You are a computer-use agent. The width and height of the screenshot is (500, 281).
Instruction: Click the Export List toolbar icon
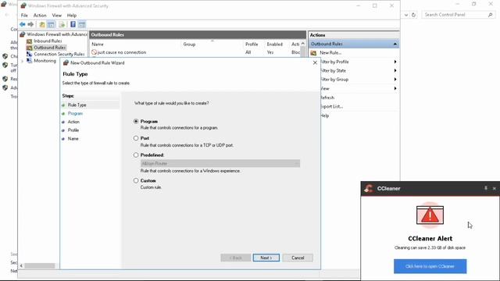point(62,24)
